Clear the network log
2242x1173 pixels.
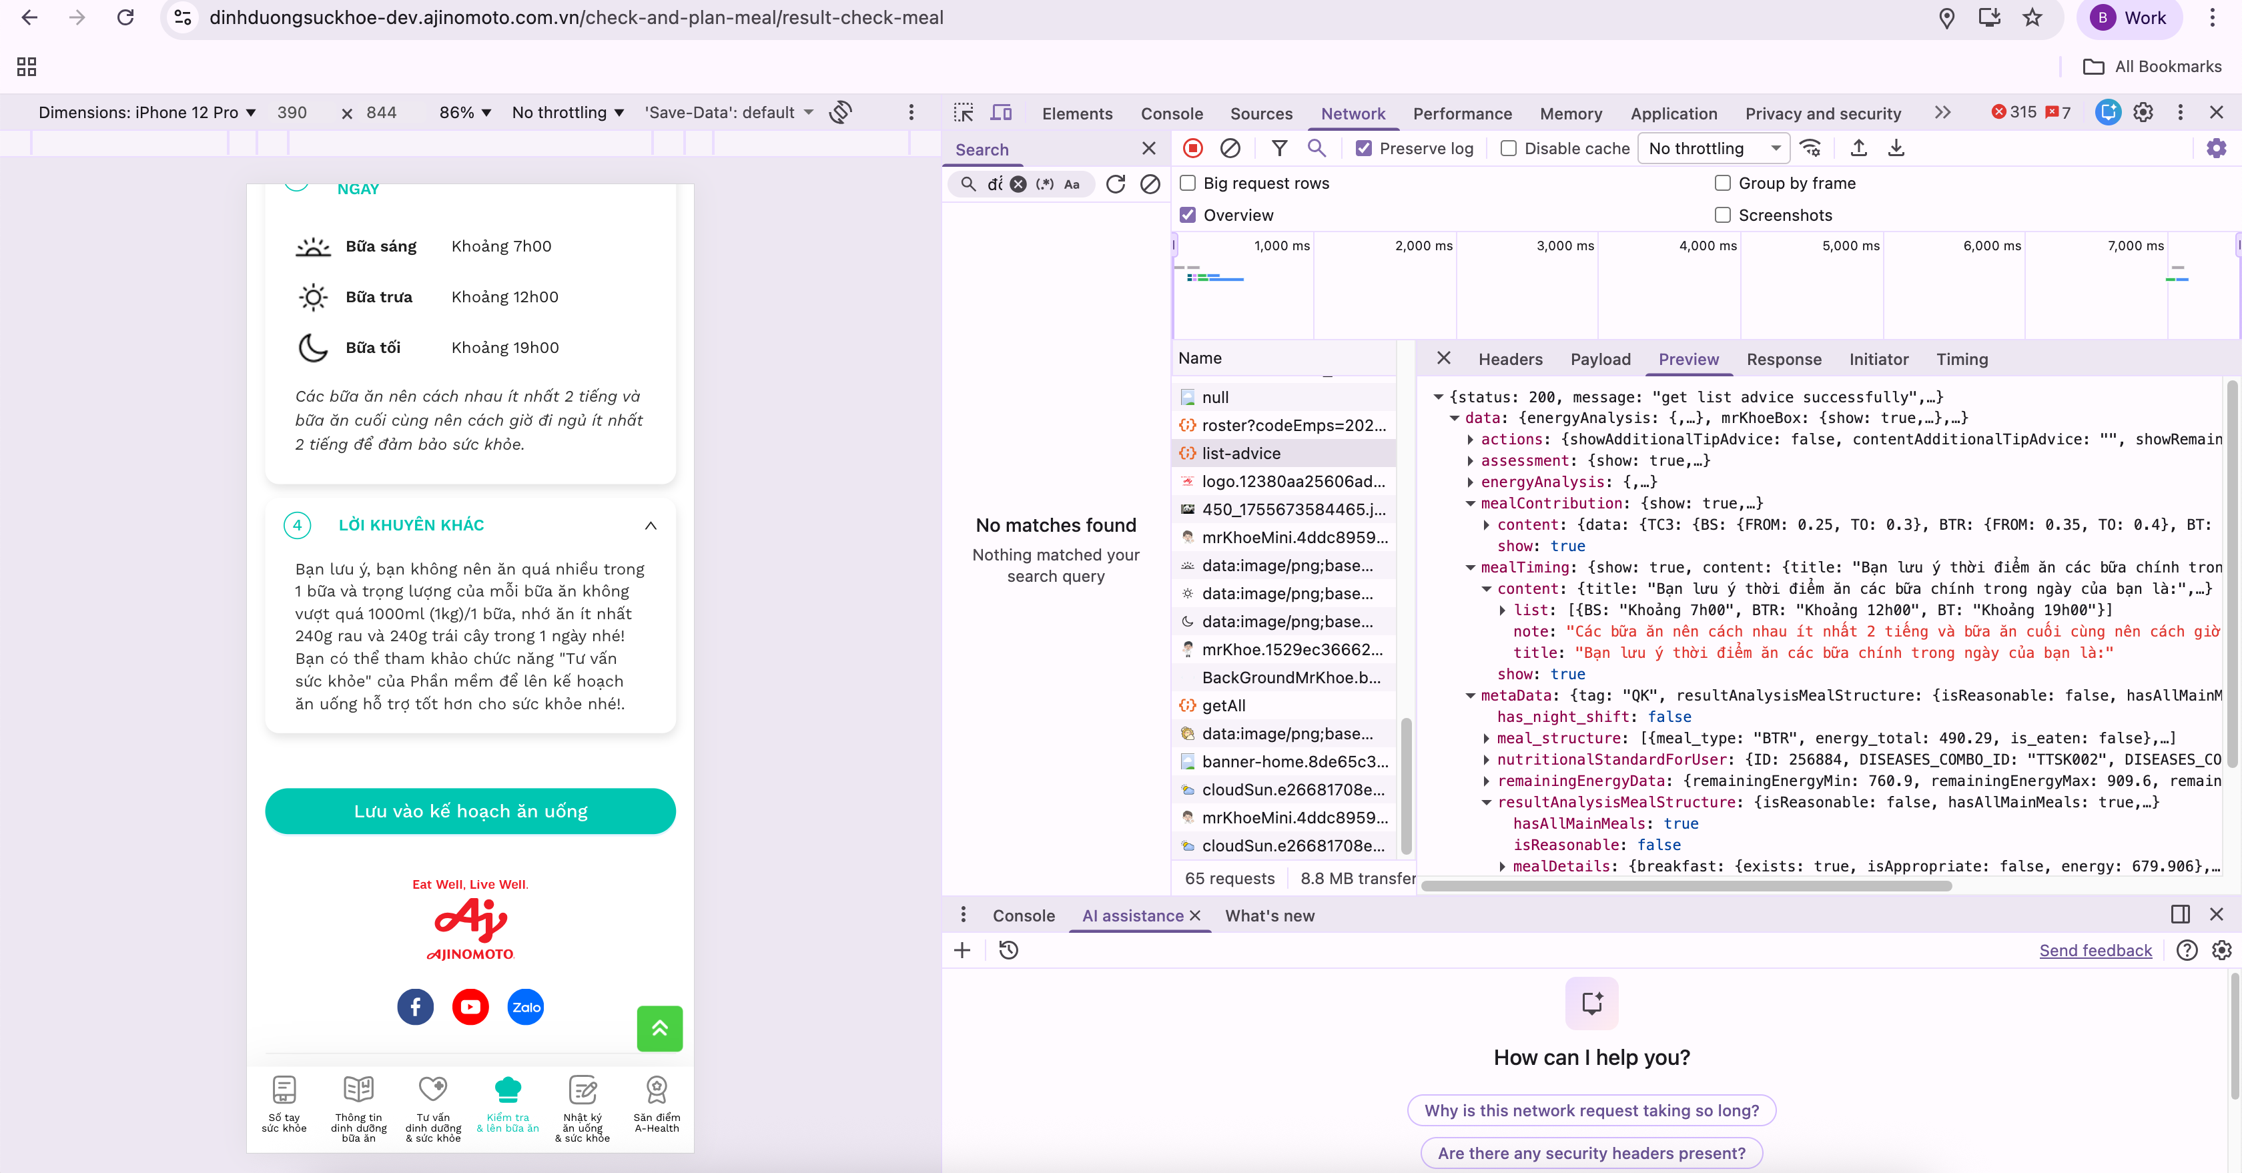(x=1229, y=149)
